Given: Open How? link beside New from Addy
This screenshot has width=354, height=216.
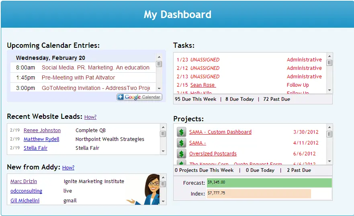Looking at the screenshot, I should 68,167.
